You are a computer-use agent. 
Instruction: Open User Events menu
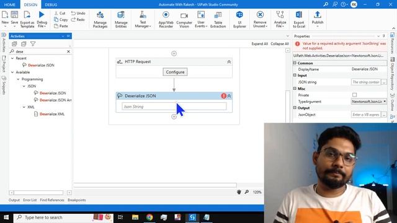(x=201, y=19)
